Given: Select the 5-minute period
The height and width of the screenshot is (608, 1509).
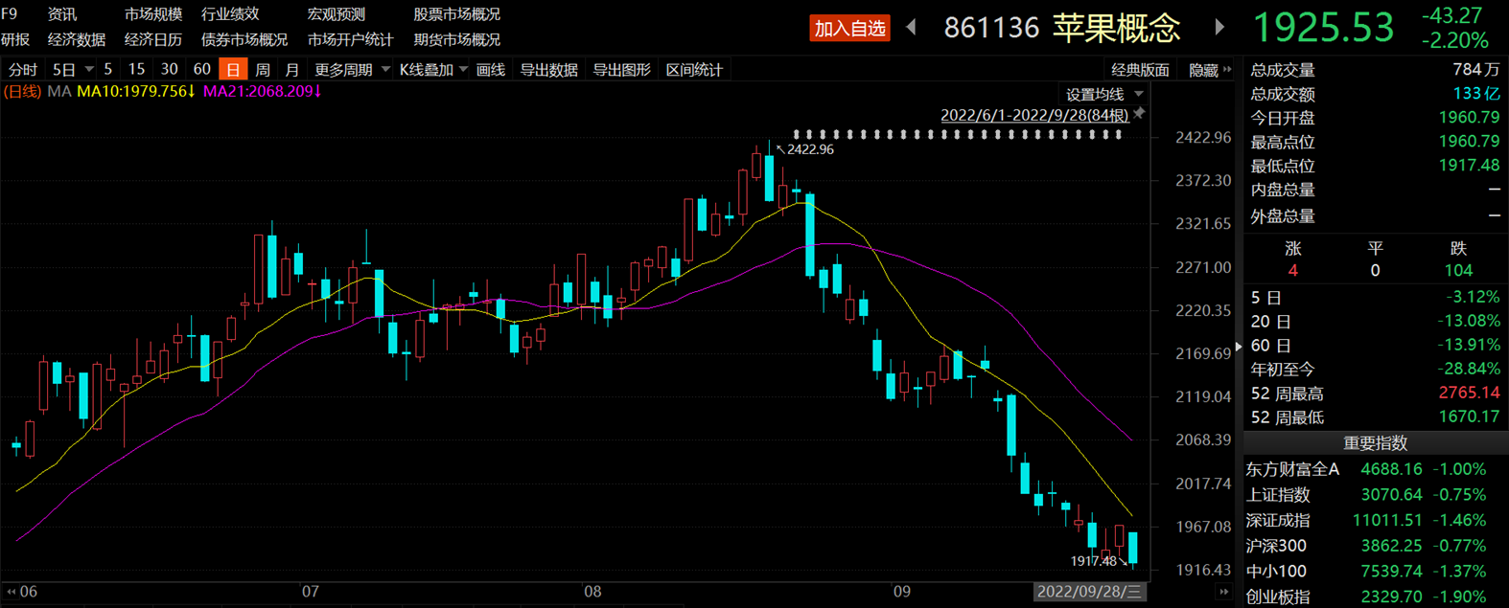Looking at the screenshot, I should click(x=107, y=70).
